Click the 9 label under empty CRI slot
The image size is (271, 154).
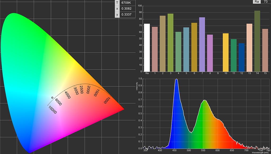point(218,73)
